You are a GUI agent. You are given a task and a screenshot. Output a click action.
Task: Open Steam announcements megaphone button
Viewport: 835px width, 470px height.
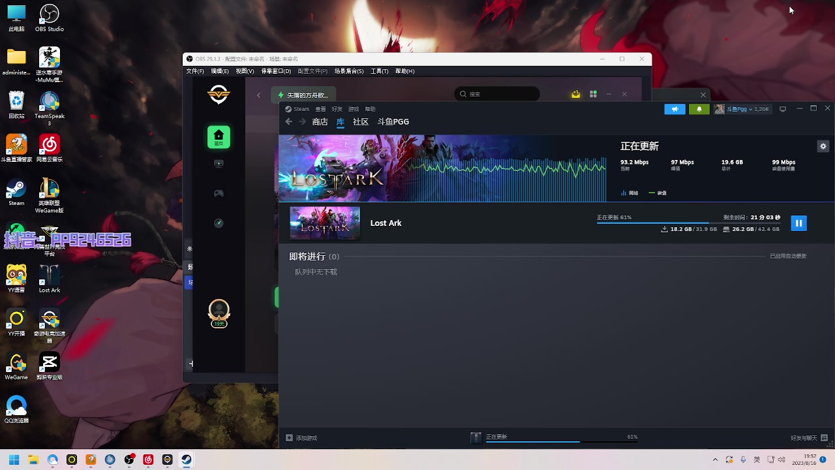point(675,109)
